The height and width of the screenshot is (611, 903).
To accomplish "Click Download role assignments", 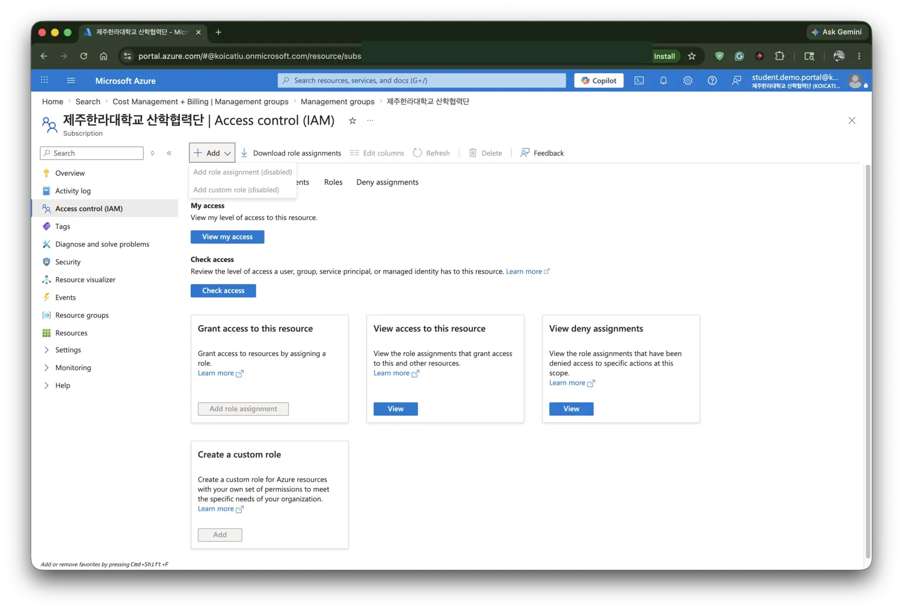I will pyautogui.click(x=291, y=153).
